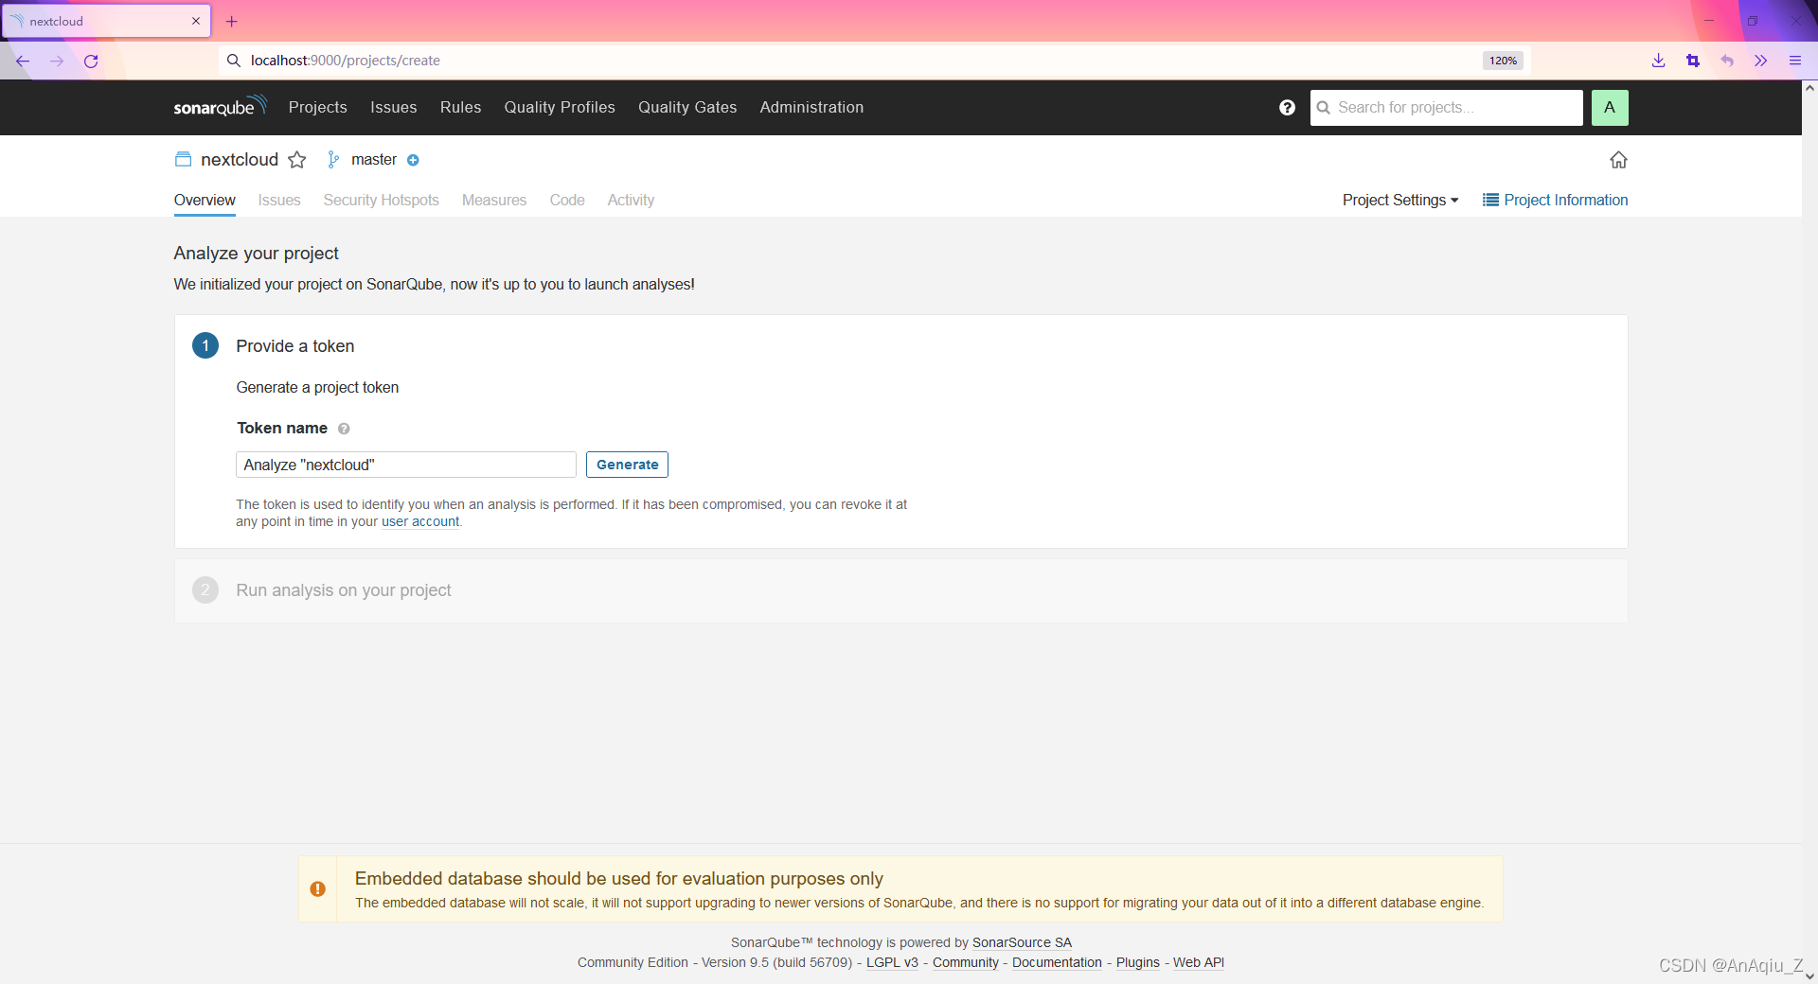
Task: Expand the Project Settings dropdown
Action: tap(1400, 200)
